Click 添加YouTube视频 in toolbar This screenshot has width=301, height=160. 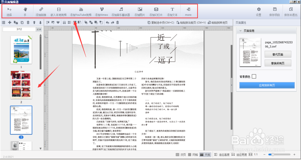click(81, 11)
